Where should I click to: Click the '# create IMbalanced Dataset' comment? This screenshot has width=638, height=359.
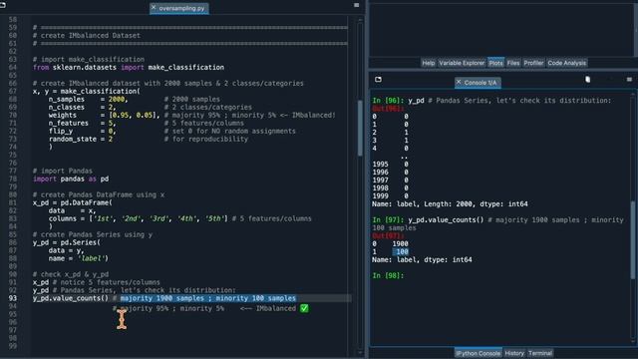pos(87,36)
